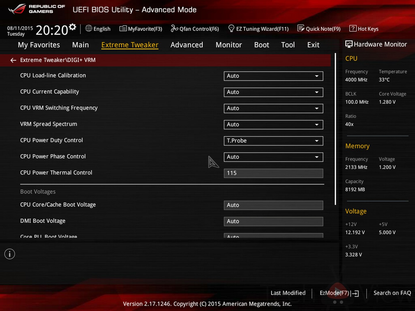Image resolution: width=415 pixels, height=311 pixels.
Task: Click the memory frequency 2133 MHz value
Action: 356,167
